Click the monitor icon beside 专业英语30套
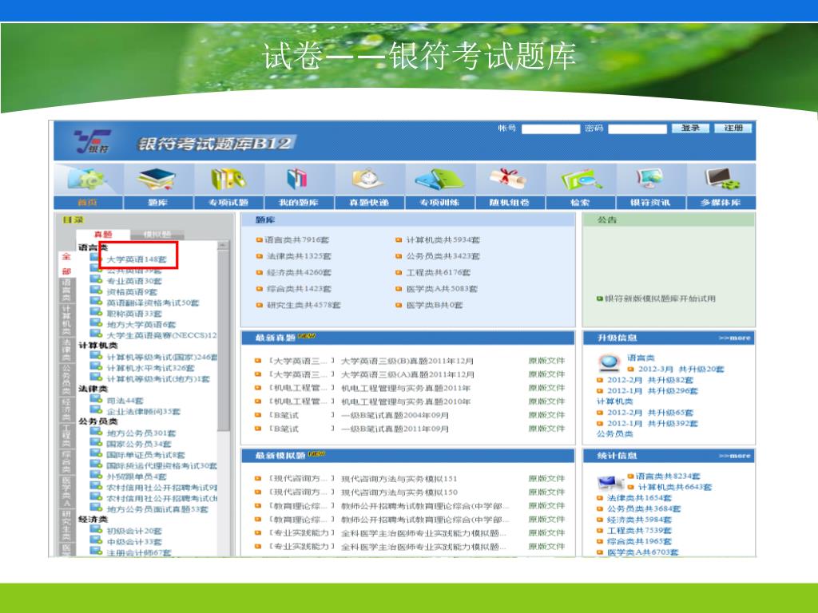Image resolution: width=818 pixels, height=613 pixels. click(x=96, y=279)
